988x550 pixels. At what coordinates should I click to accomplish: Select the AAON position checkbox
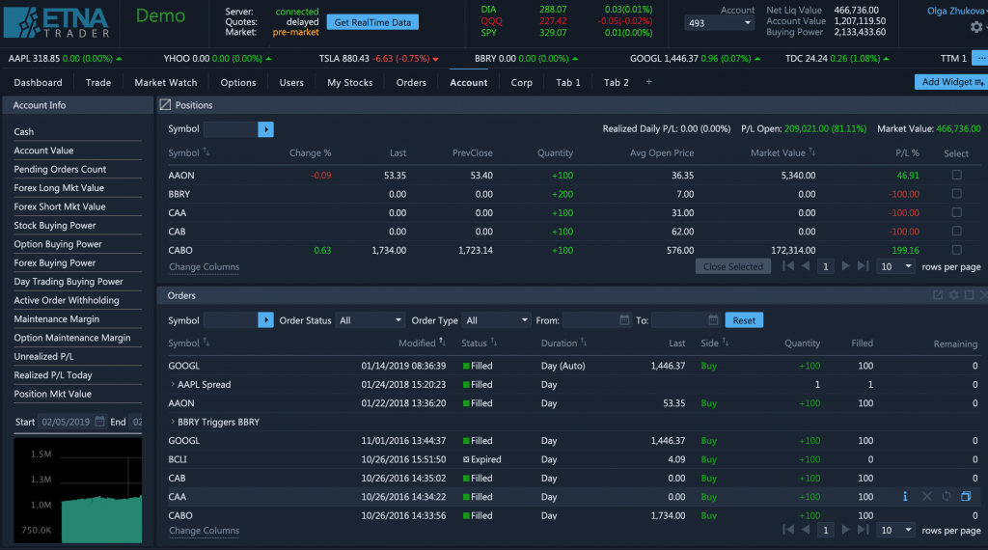point(956,175)
